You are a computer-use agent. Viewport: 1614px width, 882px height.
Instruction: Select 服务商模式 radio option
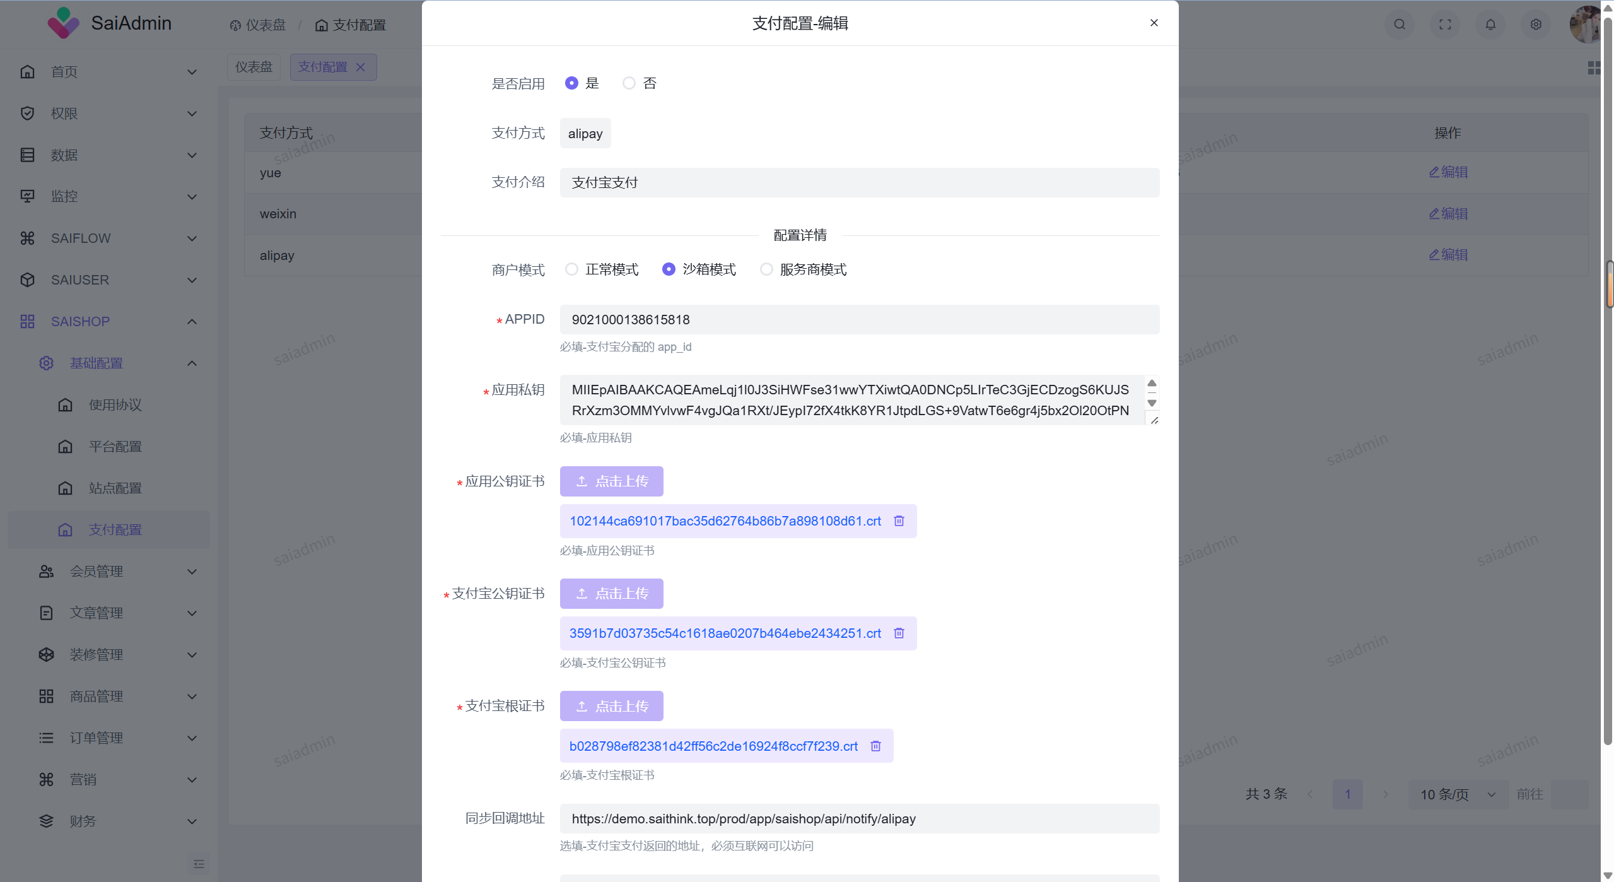click(766, 269)
